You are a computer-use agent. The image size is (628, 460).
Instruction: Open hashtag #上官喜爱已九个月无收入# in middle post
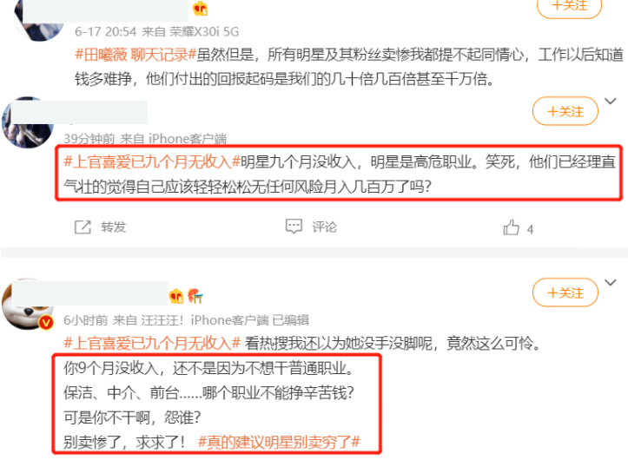(152, 161)
